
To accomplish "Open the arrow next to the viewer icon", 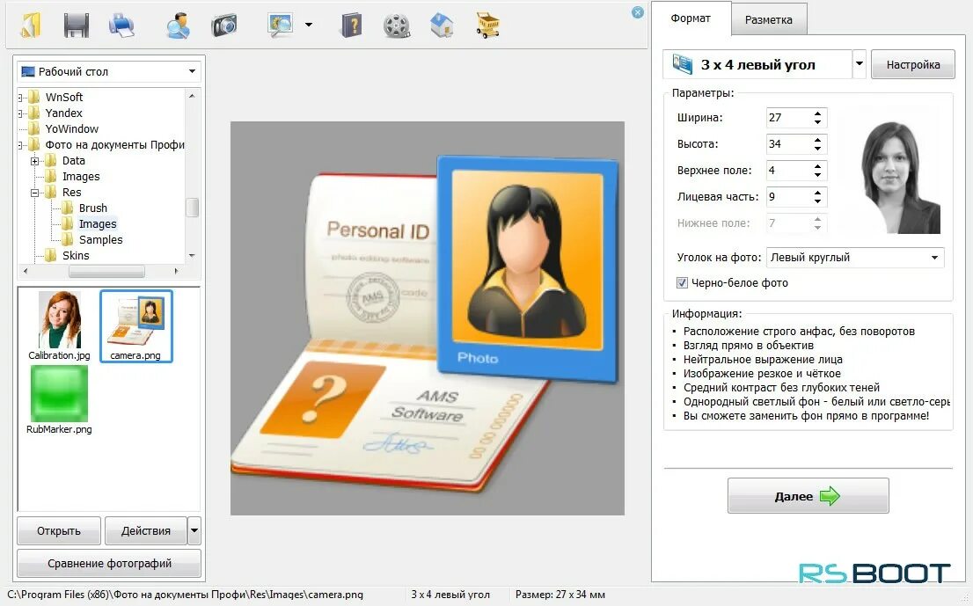I will [x=309, y=25].
